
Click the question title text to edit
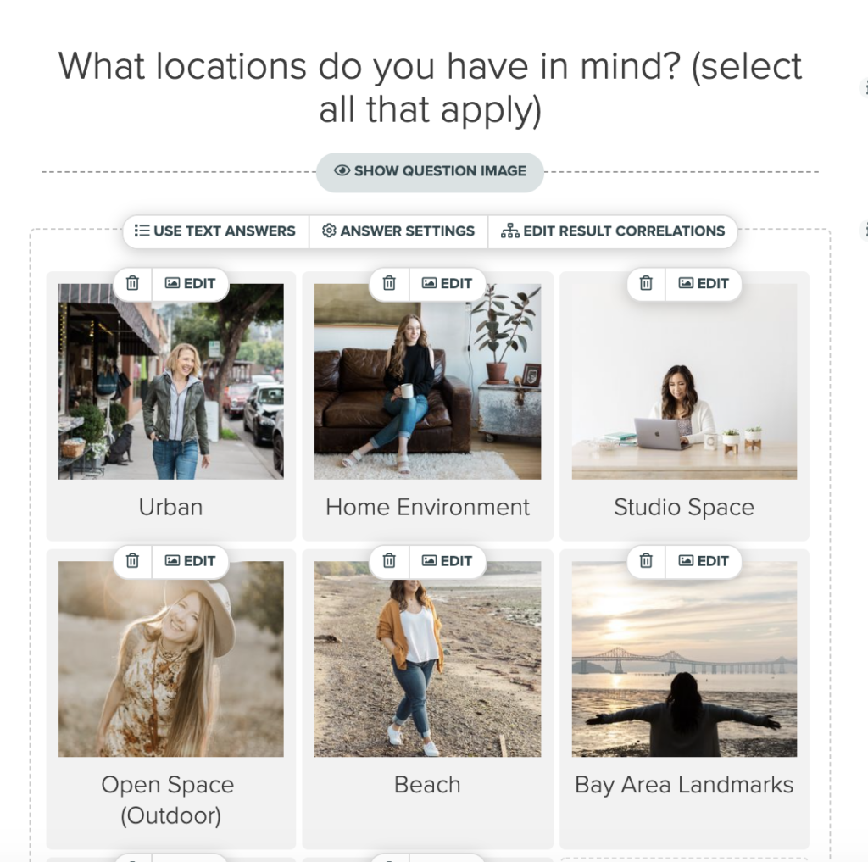[x=430, y=87]
